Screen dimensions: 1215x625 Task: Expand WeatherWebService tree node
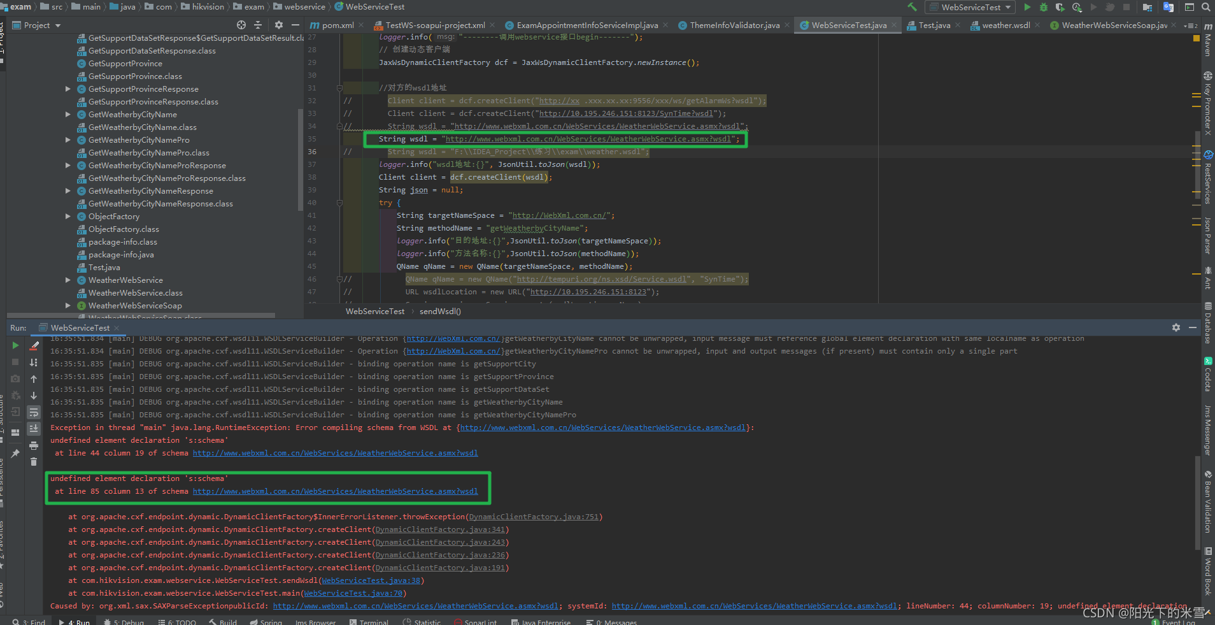[x=68, y=280]
